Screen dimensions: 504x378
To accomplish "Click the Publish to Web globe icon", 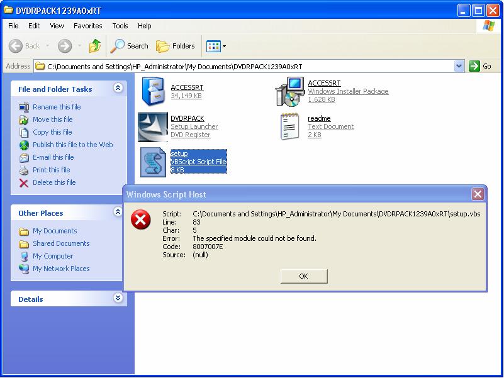I will click(24, 145).
